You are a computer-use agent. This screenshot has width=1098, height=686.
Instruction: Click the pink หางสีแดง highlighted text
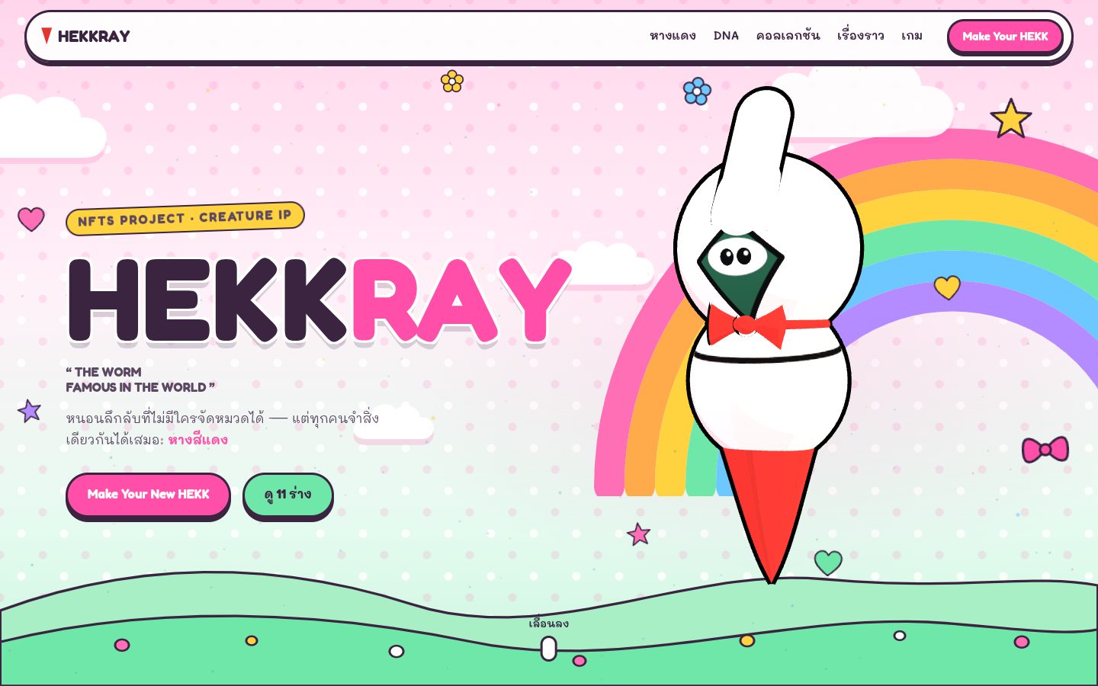pyautogui.click(x=198, y=440)
